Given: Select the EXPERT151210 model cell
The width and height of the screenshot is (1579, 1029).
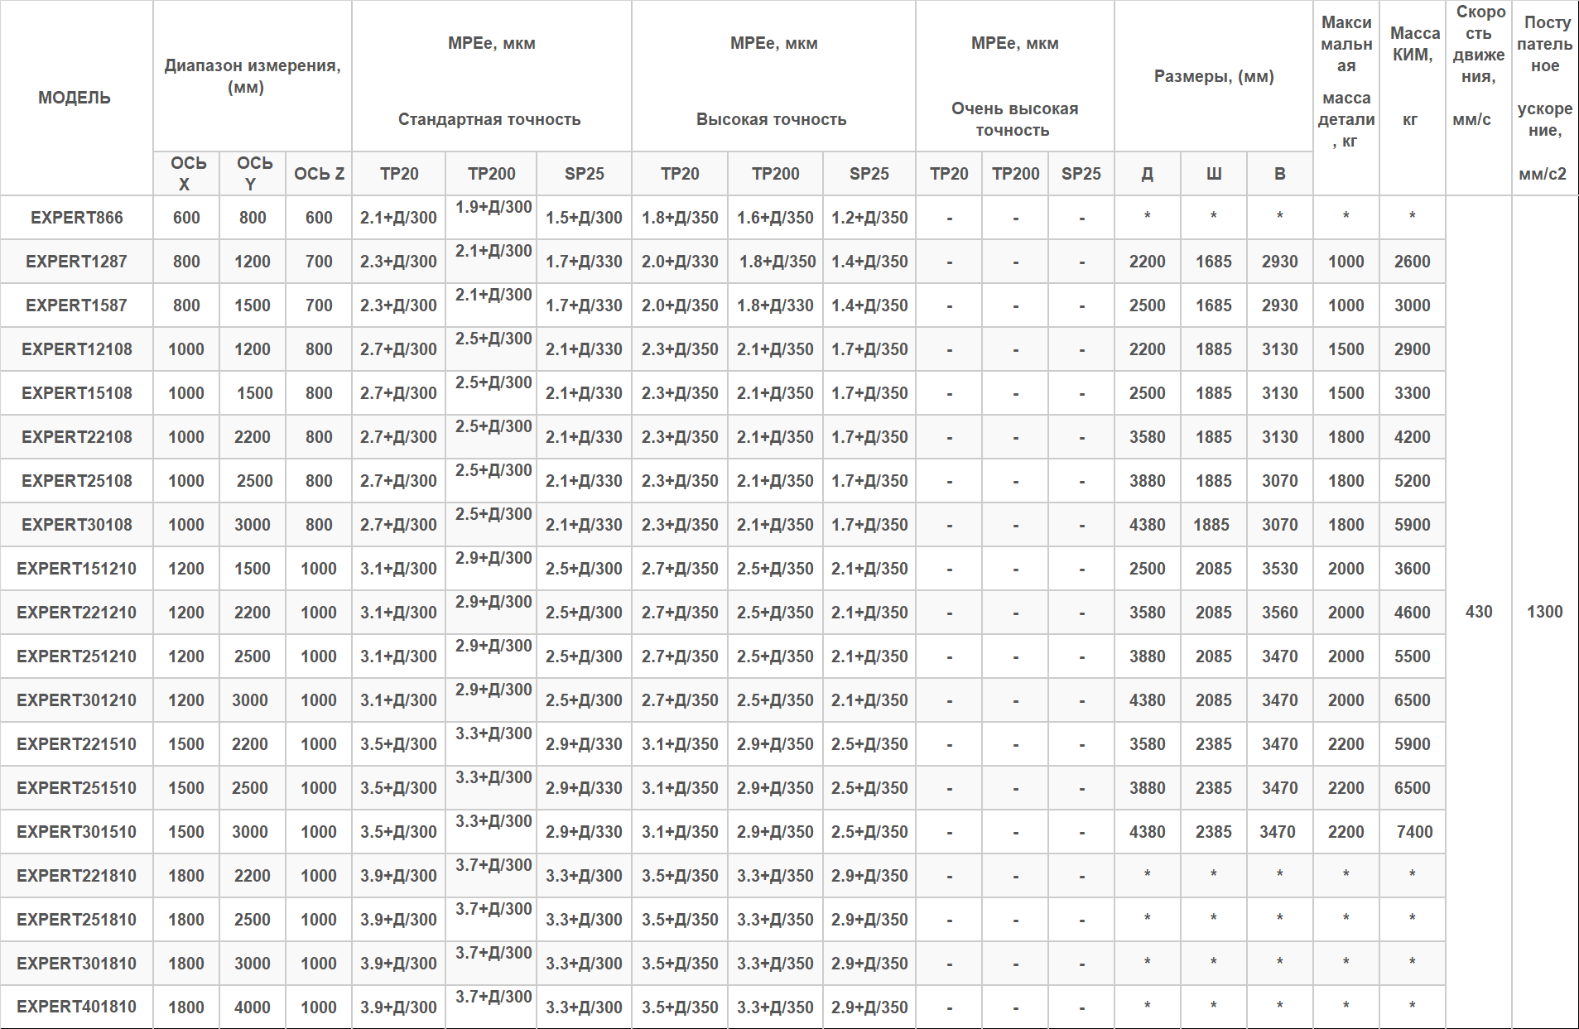Looking at the screenshot, I should pos(76,569).
